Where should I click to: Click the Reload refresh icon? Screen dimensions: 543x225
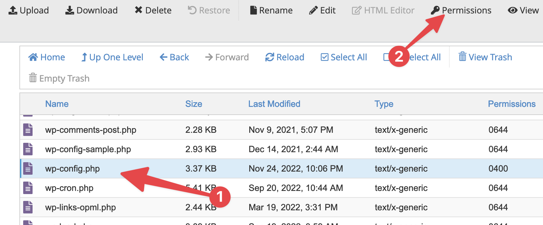click(x=270, y=57)
